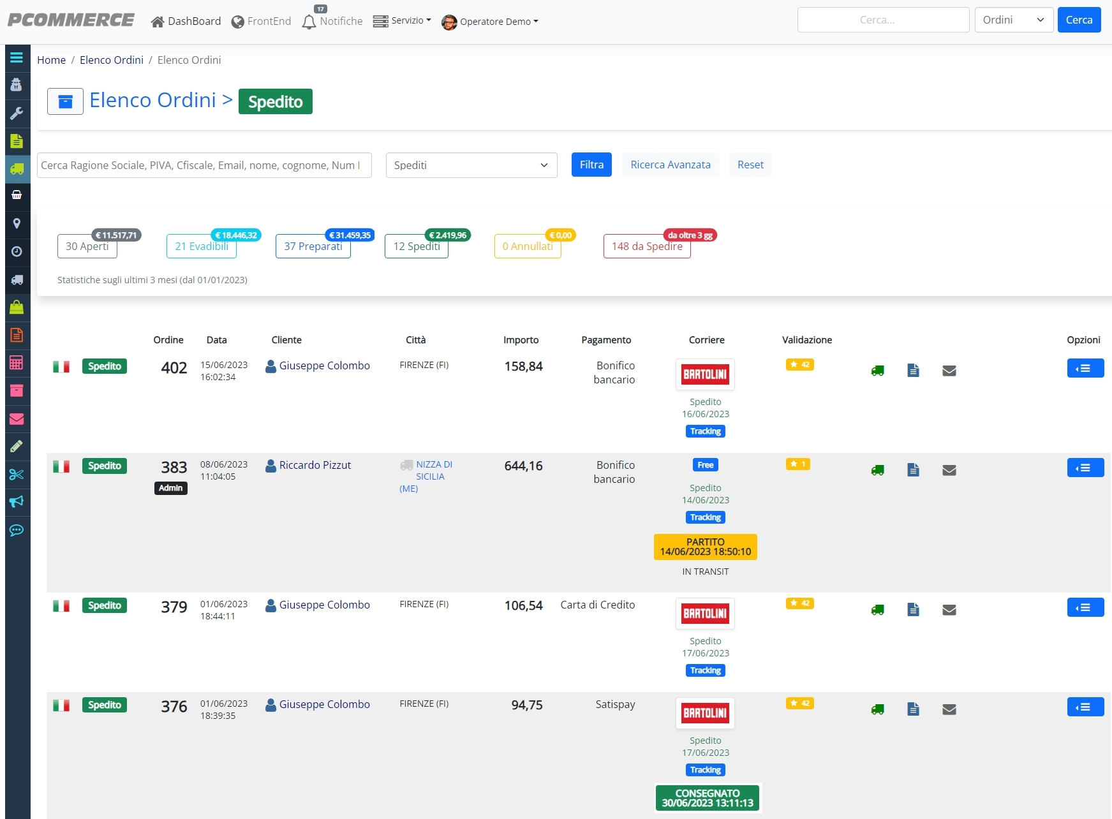Select the 37 Preparati status tab
1112x819 pixels.
click(x=313, y=246)
